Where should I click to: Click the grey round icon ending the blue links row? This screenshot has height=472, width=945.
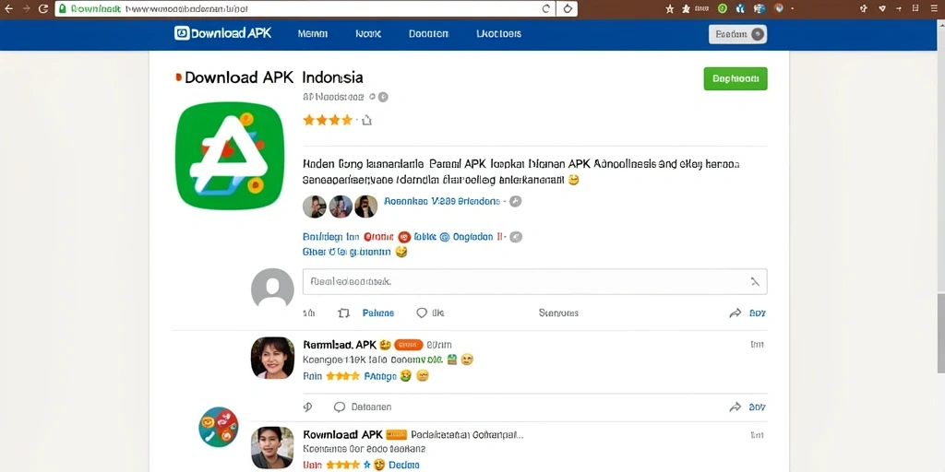(x=516, y=237)
